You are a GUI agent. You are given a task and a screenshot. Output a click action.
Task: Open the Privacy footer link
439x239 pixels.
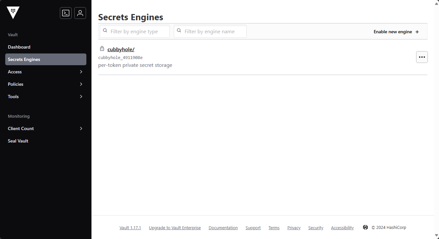[294, 228]
